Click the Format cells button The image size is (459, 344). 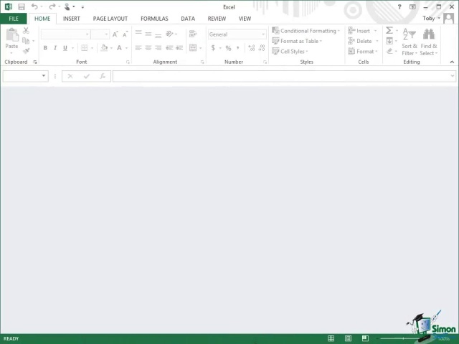click(x=363, y=51)
